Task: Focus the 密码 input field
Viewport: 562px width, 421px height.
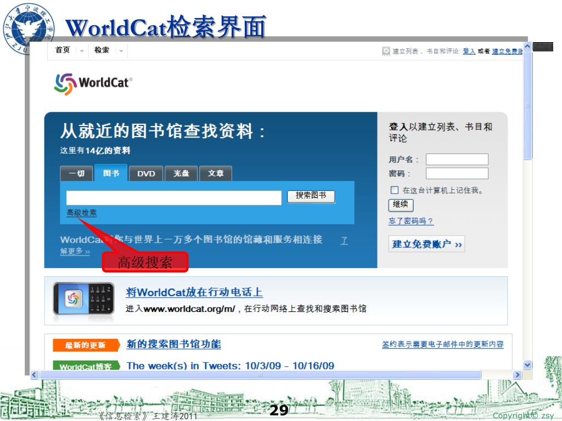Action: 457,174
